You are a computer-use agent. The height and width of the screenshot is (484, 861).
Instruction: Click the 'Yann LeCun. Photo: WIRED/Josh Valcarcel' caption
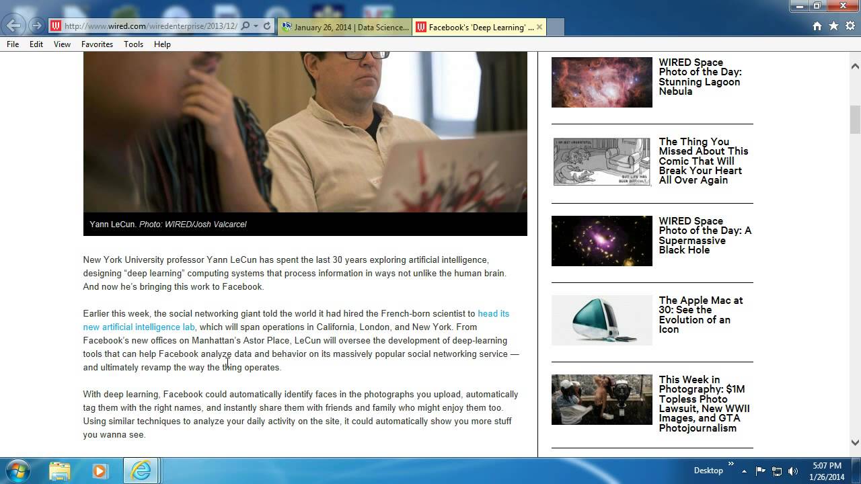[x=168, y=225]
